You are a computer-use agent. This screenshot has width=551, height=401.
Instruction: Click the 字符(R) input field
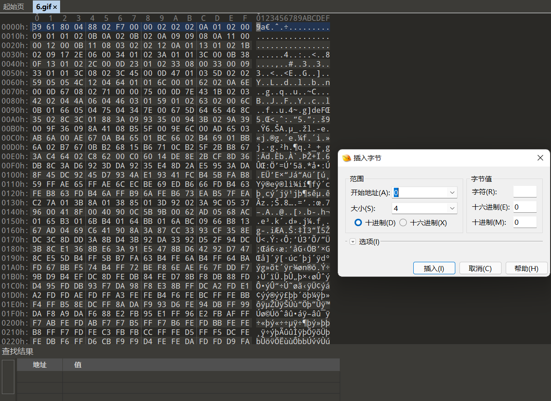click(525, 191)
